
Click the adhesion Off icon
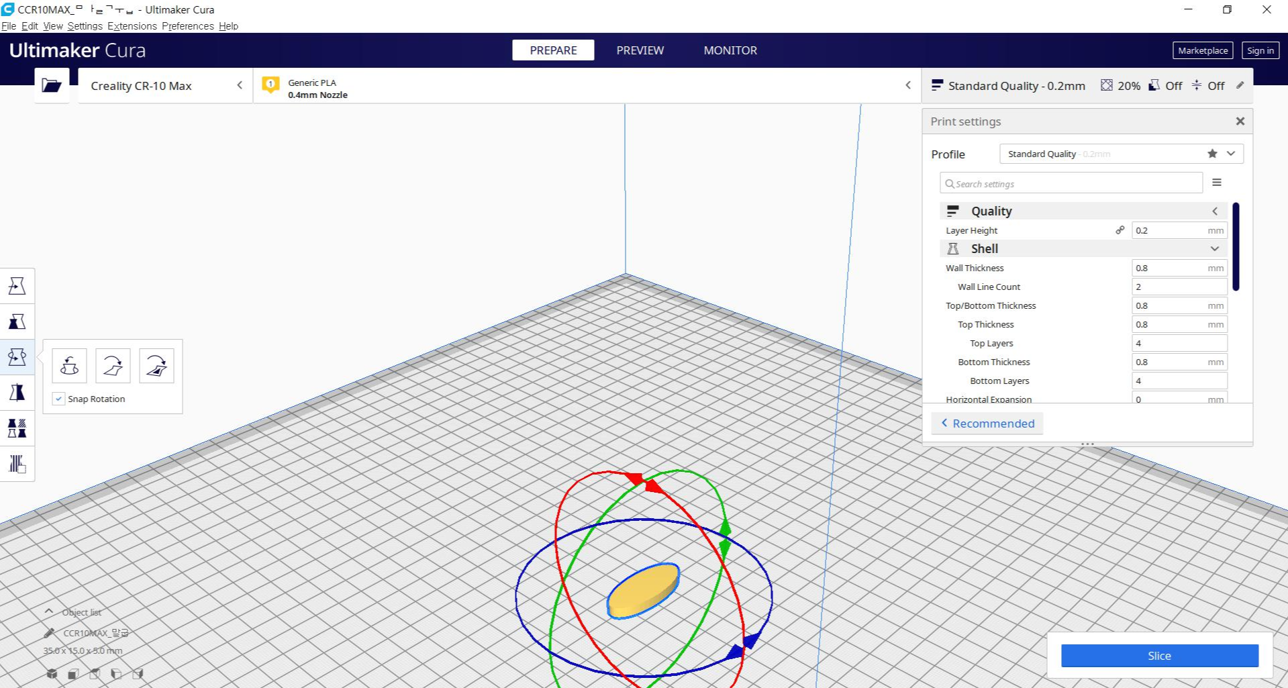(x=1197, y=85)
